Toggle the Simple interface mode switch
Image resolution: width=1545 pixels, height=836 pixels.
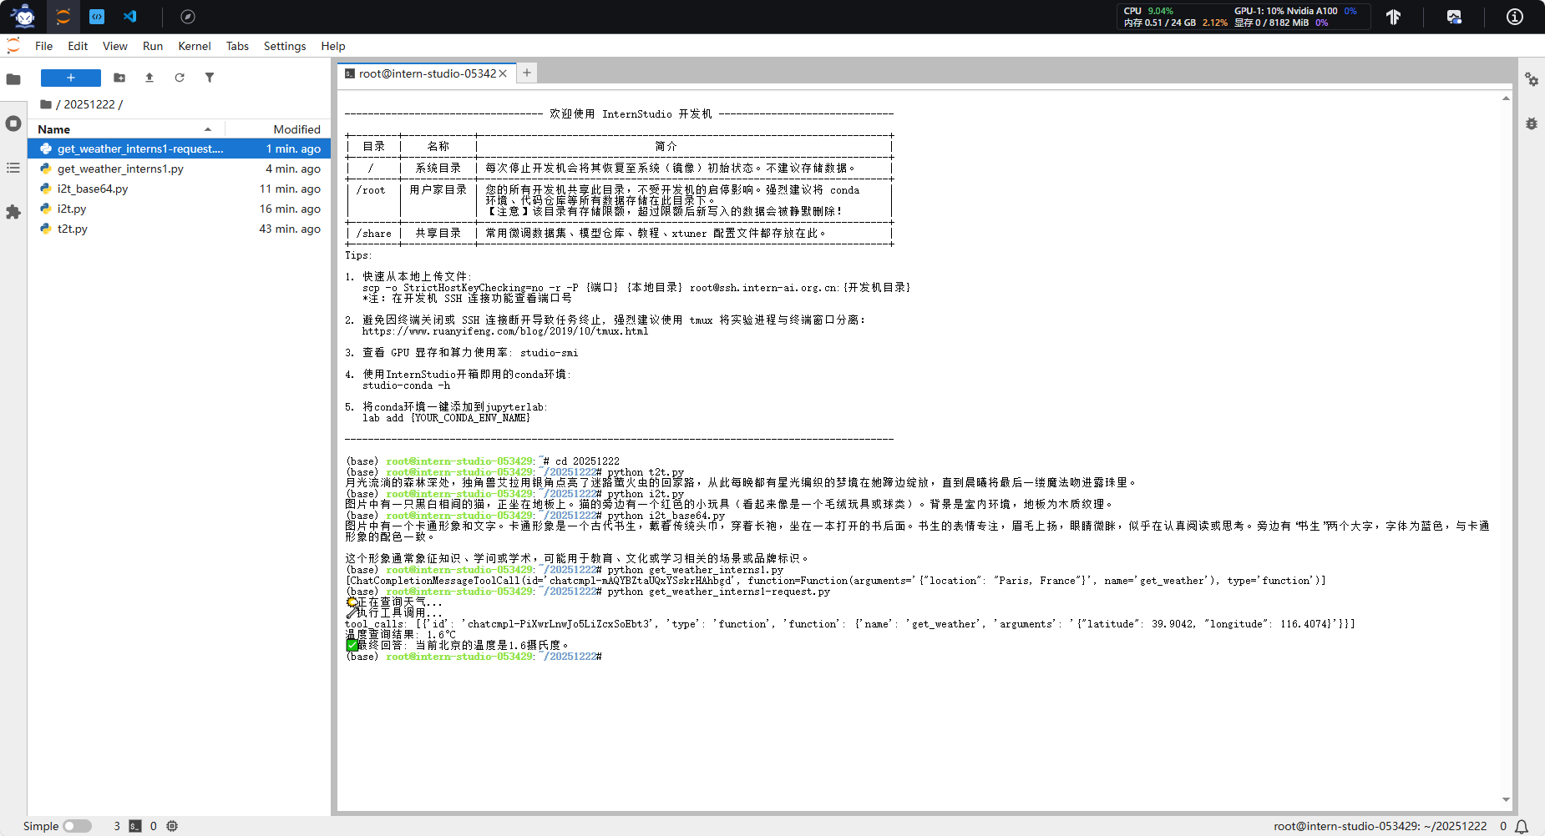77,826
